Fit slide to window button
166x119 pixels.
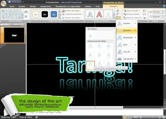pyautogui.click(x=164, y=117)
